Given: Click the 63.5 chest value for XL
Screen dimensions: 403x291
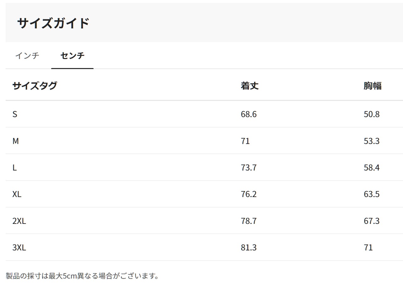Looking at the screenshot, I should (372, 194).
